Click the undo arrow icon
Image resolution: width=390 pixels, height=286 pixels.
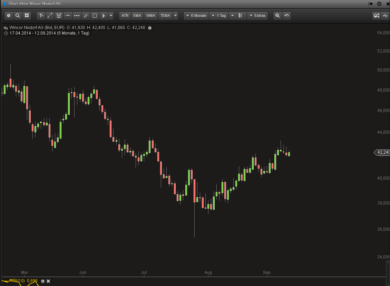tap(286, 16)
